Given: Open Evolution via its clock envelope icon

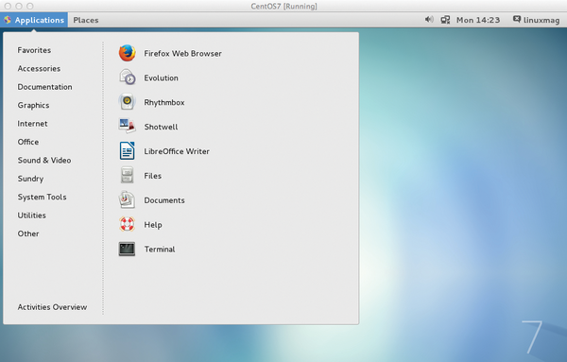Looking at the screenshot, I should (127, 78).
